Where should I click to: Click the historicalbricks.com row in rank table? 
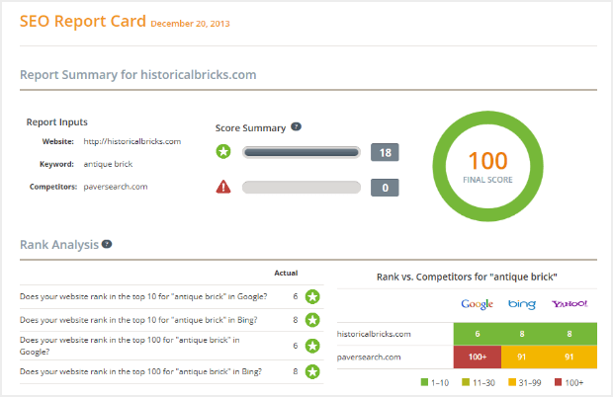click(374, 335)
